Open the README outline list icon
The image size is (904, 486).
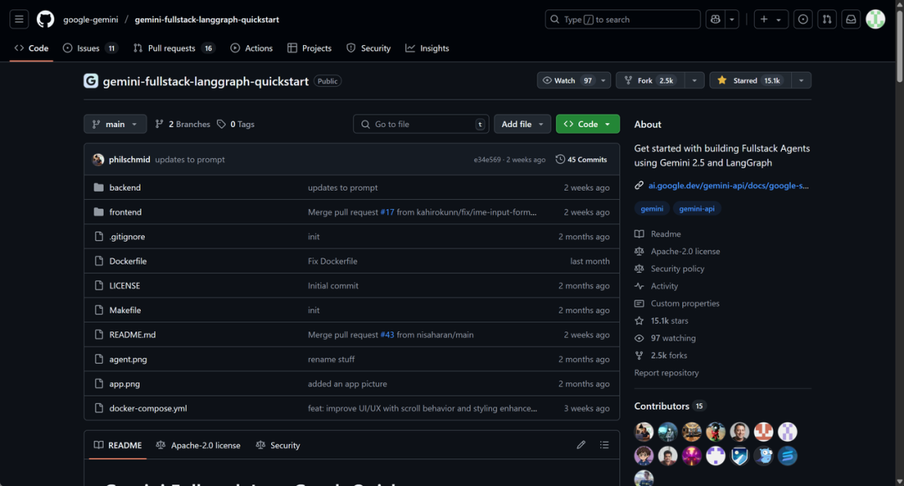point(604,444)
